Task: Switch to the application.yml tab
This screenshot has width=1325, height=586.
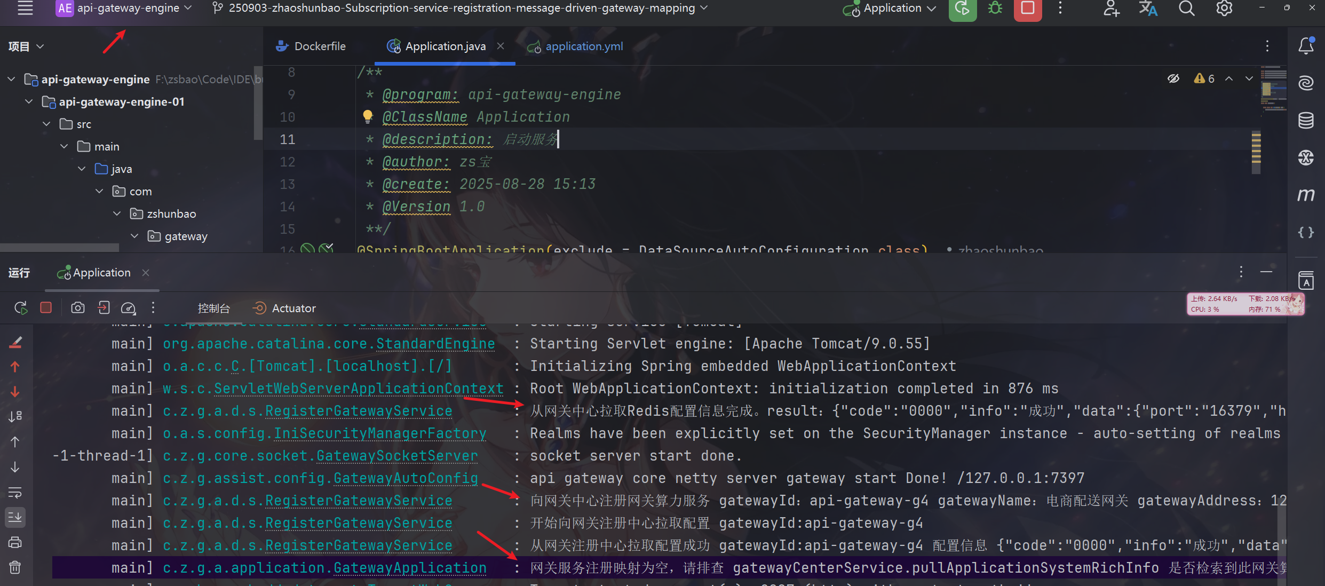Action: pyautogui.click(x=584, y=46)
